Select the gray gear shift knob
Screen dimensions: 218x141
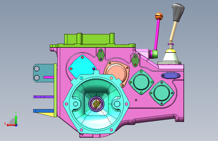coord(178,13)
